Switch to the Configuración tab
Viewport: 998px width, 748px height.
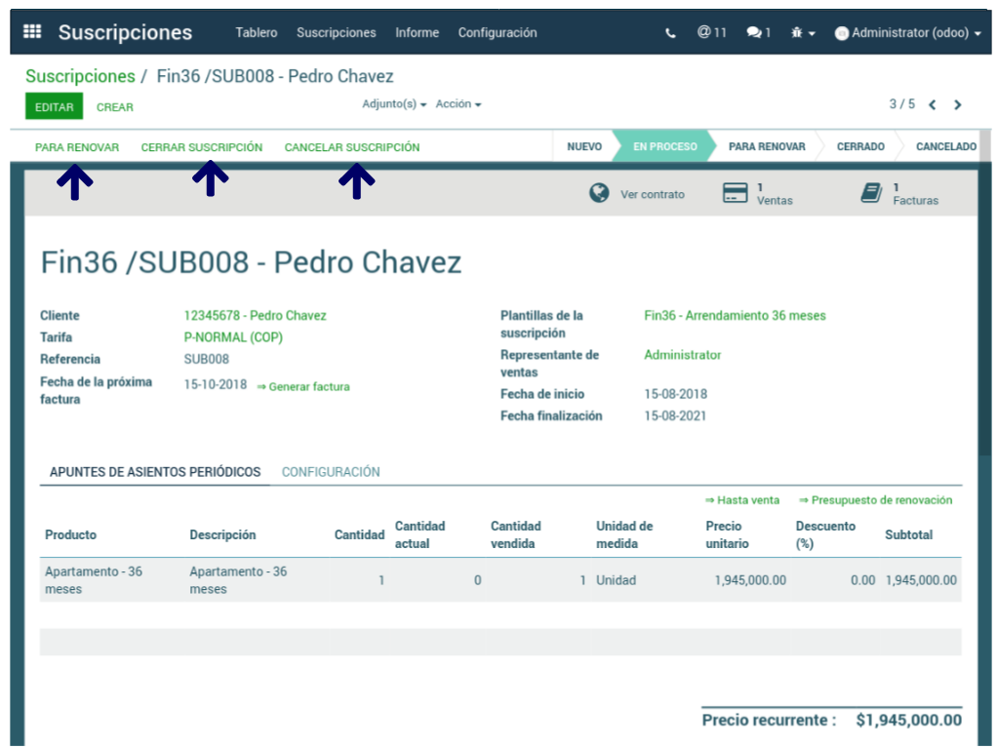click(x=331, y=472)
